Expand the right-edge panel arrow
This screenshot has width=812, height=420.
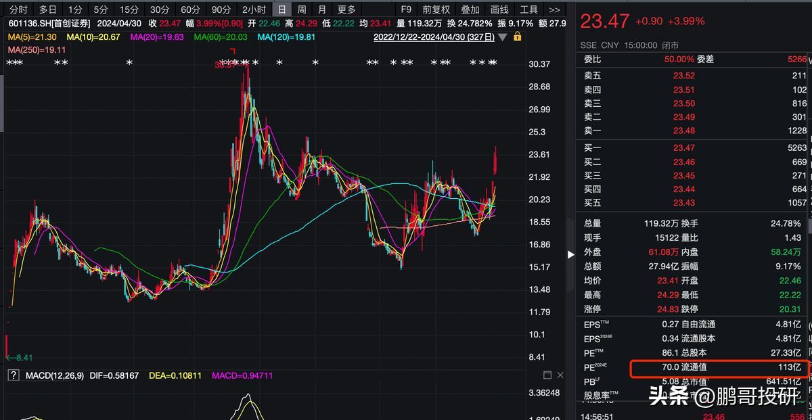click(570, 255)
